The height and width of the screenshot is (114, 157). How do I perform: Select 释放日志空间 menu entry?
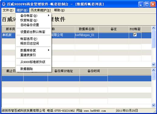click(33, 43)
